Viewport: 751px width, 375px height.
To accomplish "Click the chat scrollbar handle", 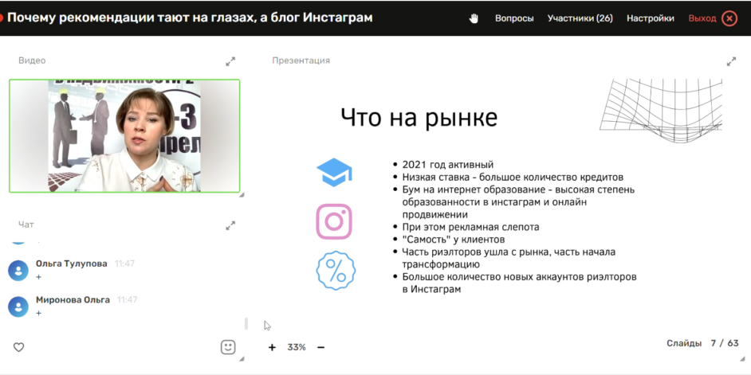I will point(246,323).
